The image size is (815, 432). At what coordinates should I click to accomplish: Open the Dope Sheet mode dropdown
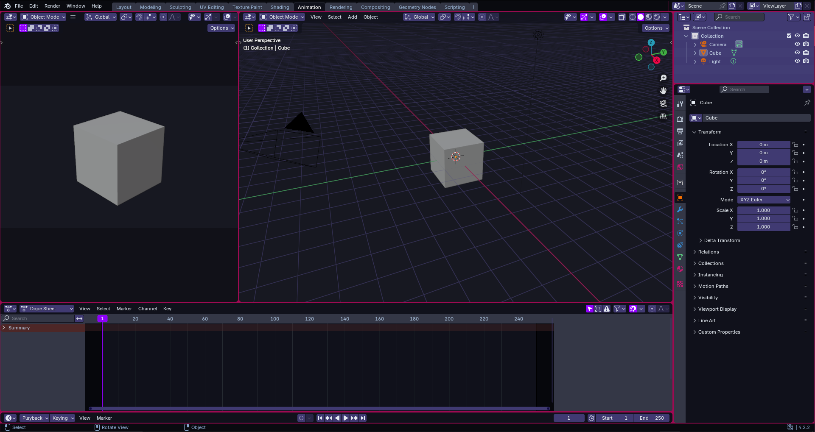pos(47,309)
